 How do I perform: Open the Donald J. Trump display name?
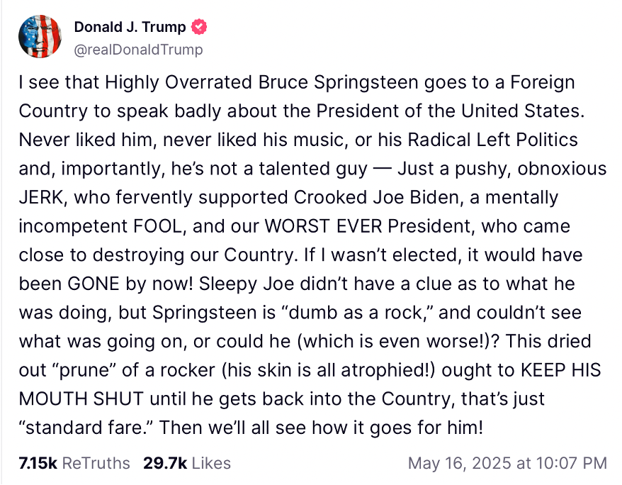point(130,28)
